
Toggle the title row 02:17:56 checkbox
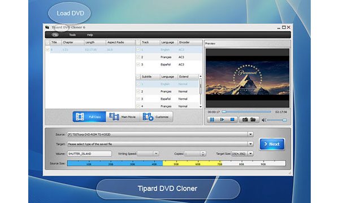click(x=47, y=50)
